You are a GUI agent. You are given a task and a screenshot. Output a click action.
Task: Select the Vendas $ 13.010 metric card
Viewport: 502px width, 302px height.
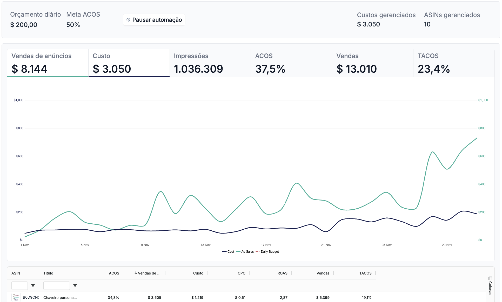[373, 63]
